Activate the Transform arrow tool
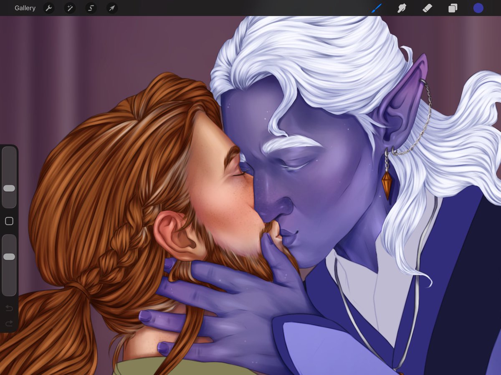Screen dimensions: 501x375 pyautogui.click(x=111, y=8)
